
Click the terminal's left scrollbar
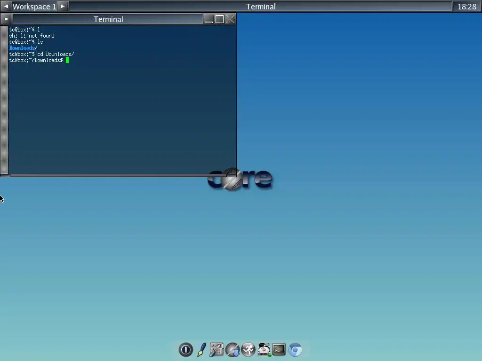(x=4, y=100)
